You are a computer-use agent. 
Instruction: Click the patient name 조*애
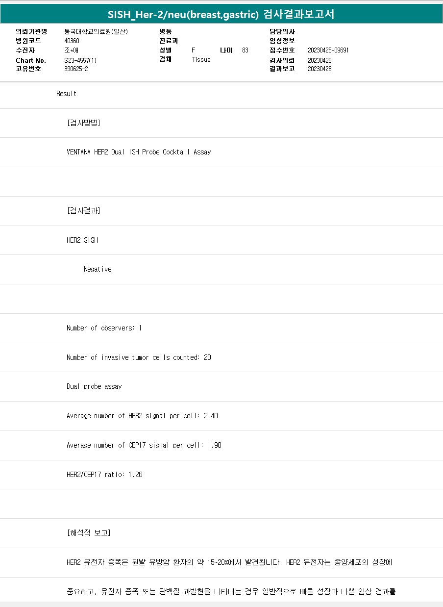point(72,50)
